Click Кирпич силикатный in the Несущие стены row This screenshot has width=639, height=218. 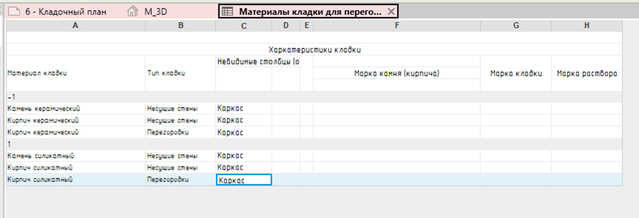point(76,168)
